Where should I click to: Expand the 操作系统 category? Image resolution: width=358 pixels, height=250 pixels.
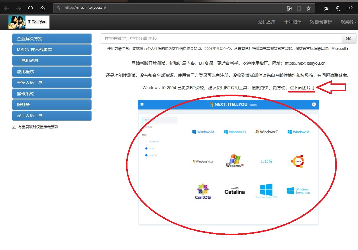tap(52, 93)
